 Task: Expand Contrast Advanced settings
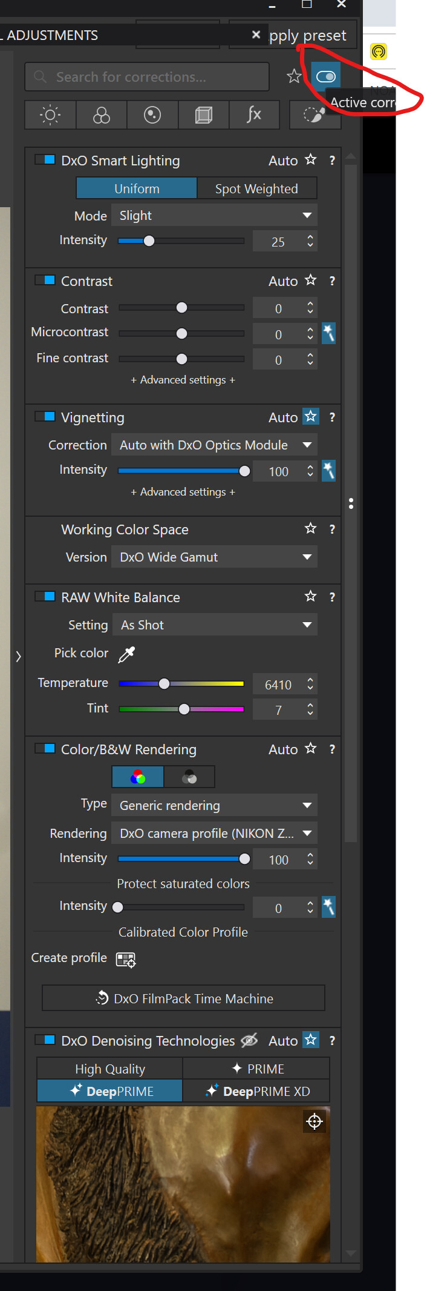183,380
